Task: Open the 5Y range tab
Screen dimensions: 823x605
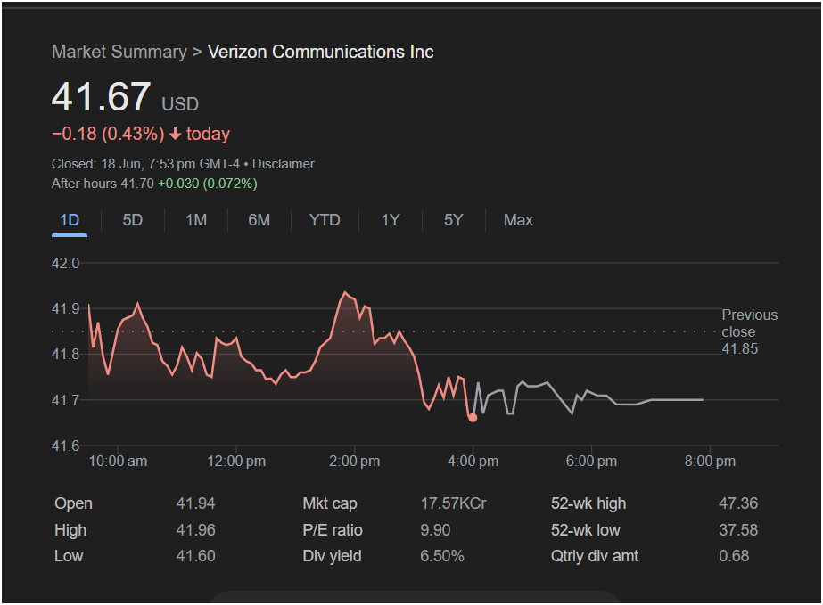Action: coord(454,220)
